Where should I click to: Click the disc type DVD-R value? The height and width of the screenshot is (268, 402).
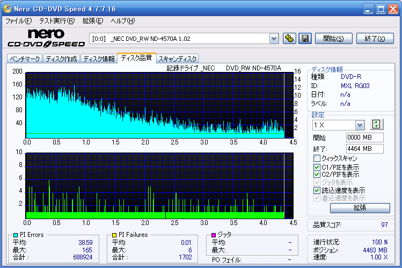pyautogui.click(x=350, y=77)
